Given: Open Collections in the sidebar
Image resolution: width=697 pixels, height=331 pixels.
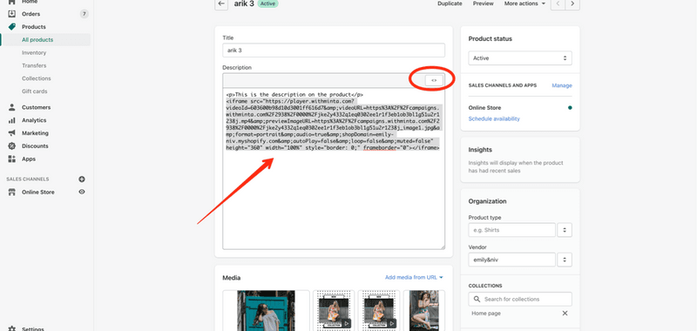Looking at the screenshot, I should click(x=37, y=78).
